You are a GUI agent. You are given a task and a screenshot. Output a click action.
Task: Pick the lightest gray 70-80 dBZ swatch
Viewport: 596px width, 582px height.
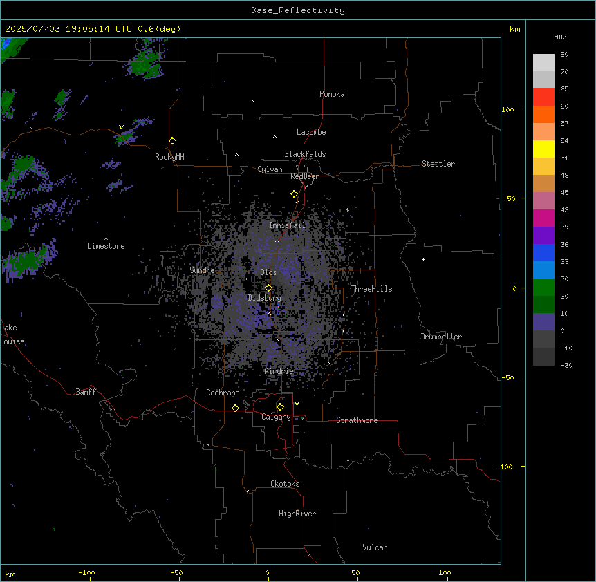pyautogui.click(x=543, y=62)
